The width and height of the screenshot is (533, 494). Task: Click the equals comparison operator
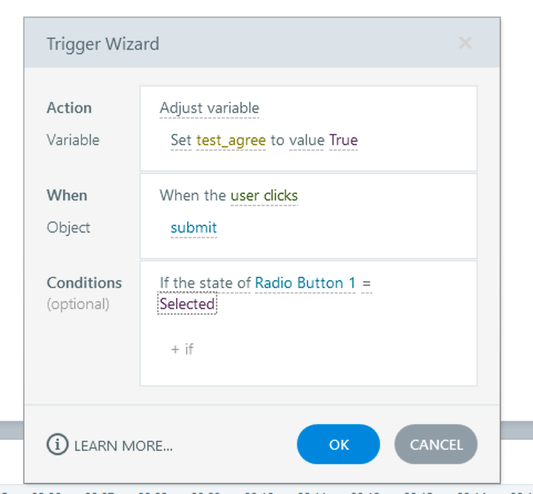click(x=366, y=283)
